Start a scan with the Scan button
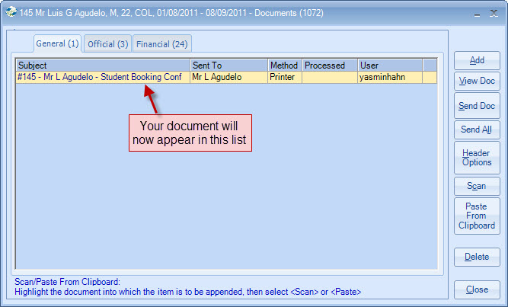 [x=477, y=186]
